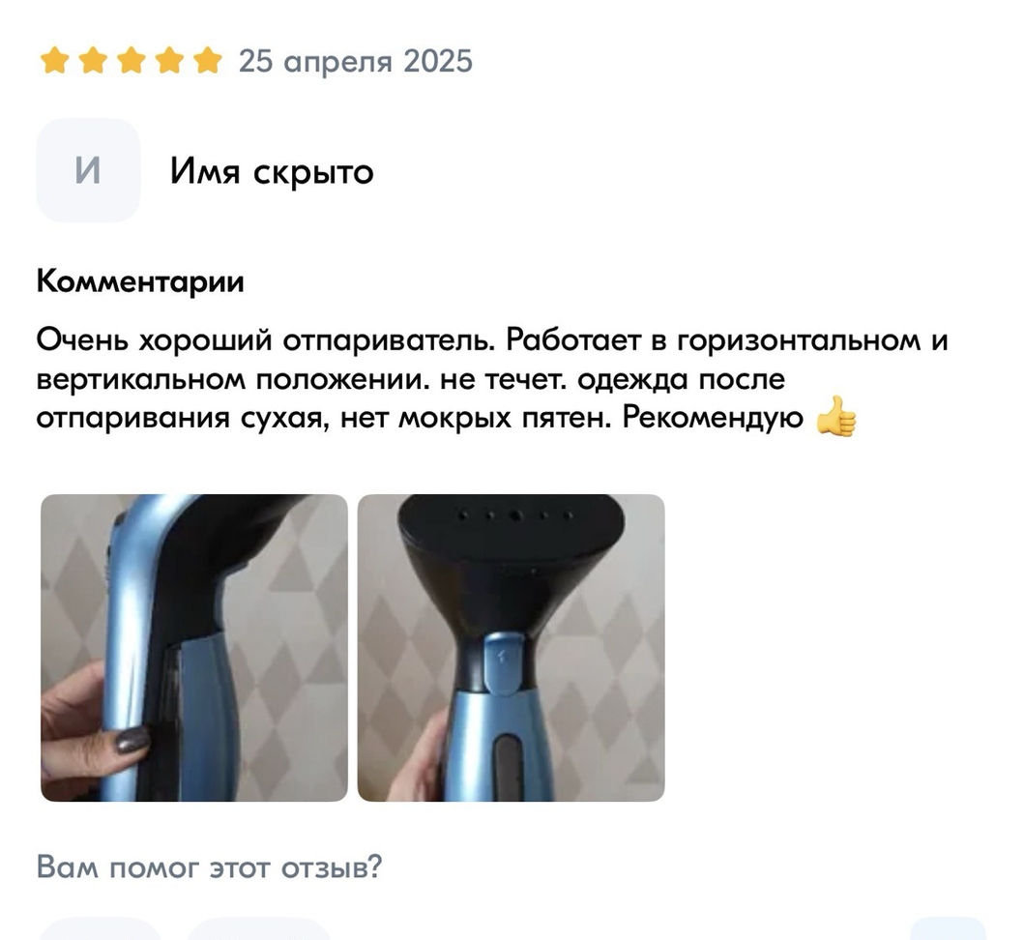1024x940 pixels.
Task: Click the first rating star
Action: pos(55,61)
